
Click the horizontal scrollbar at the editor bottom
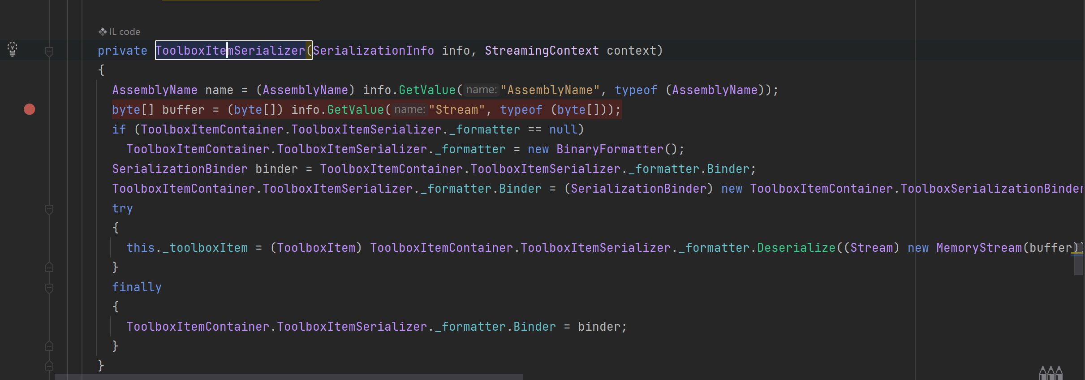[x=289, y=377]
